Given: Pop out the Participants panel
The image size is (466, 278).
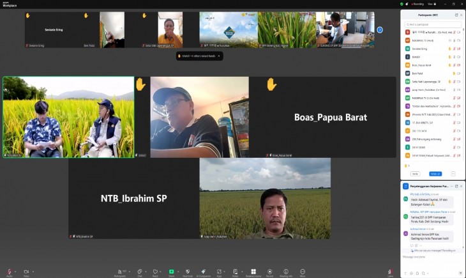Looking at the screenshot, I should 456,15.
